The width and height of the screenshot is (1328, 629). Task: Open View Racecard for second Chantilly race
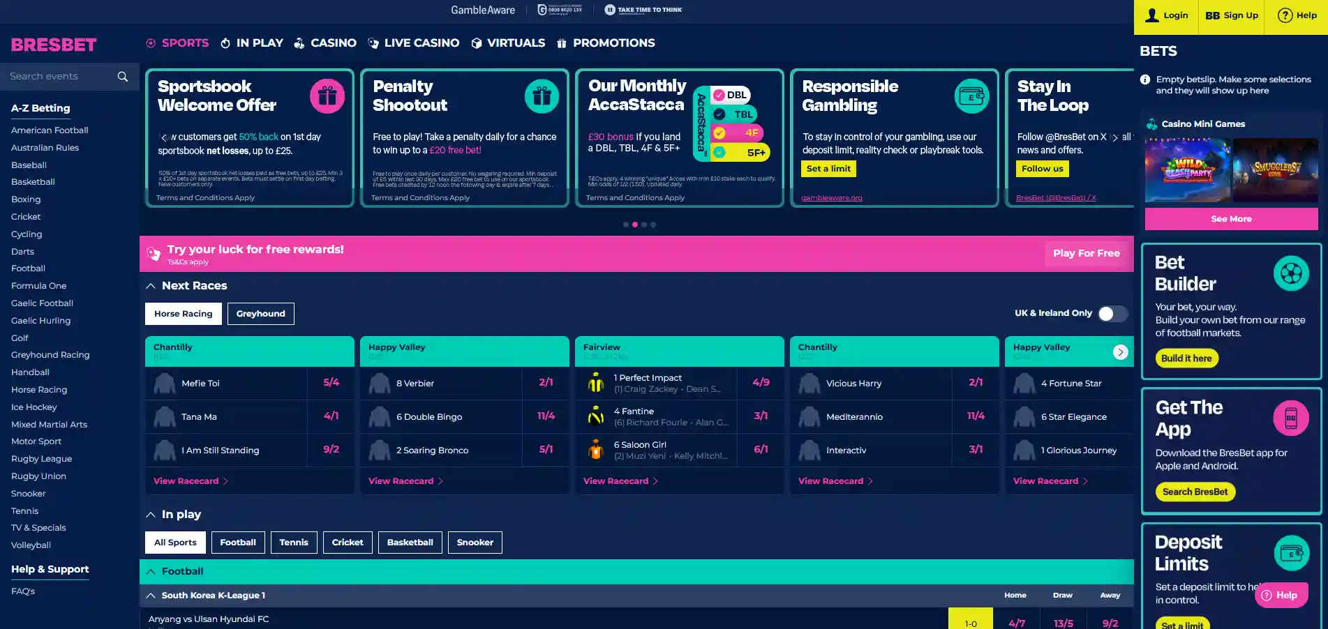click(835, 481)
